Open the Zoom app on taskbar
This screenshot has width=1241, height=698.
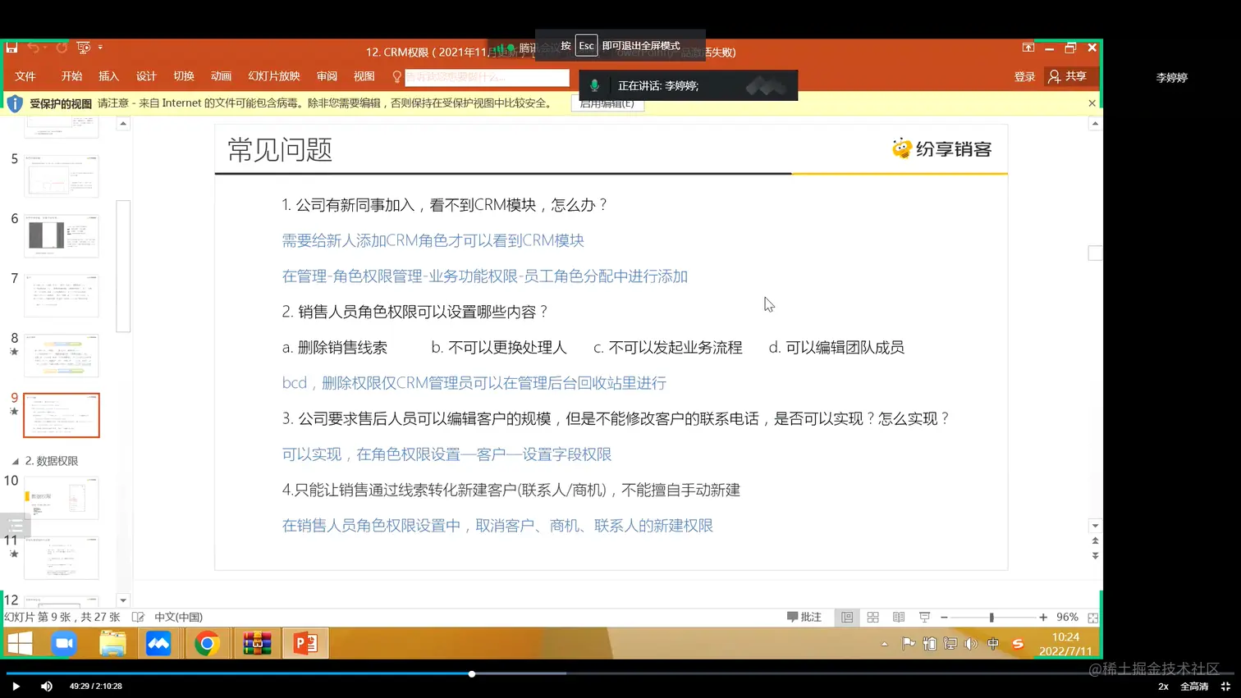click(x=63, y=644)
